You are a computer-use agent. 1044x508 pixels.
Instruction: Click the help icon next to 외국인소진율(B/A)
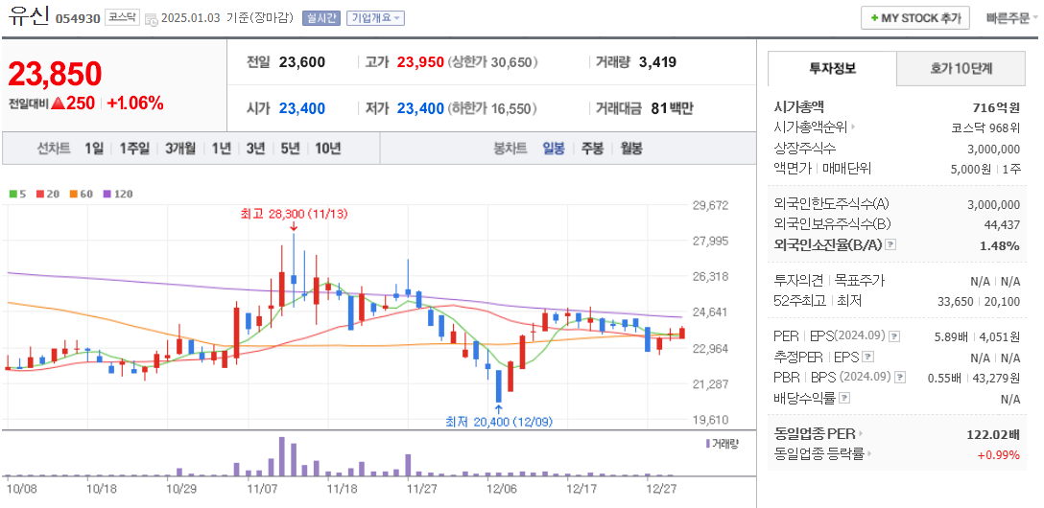[890, 244]
